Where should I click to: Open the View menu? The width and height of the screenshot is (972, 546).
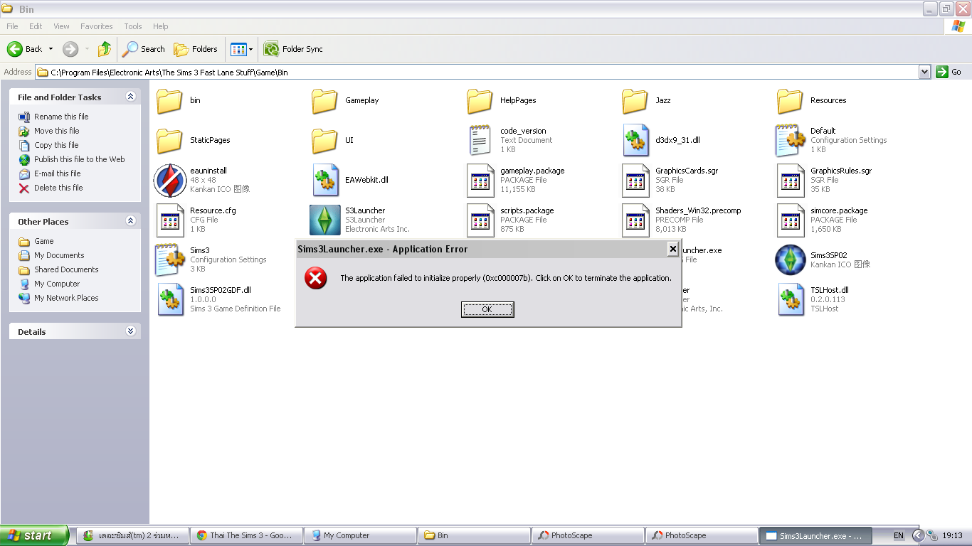(62, 26)
